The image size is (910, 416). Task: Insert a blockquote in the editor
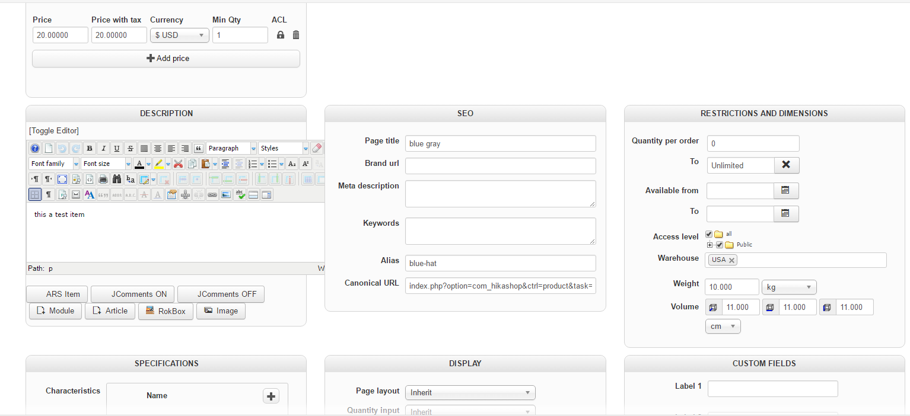point(198,148)
